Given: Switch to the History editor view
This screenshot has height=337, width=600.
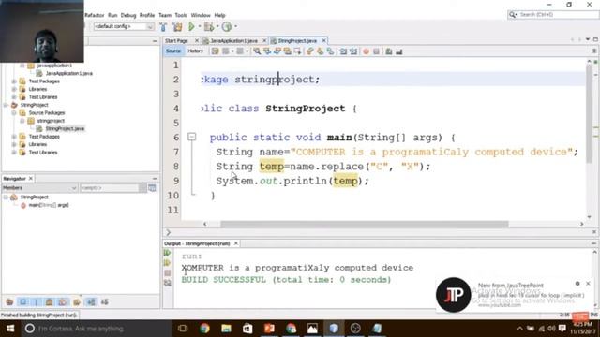Looking at the screenshot, I should [x=196, y=51].
